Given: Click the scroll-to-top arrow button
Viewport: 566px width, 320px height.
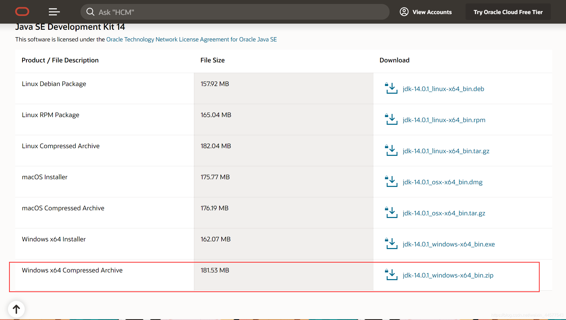Looking at the screenshot, I should coord(16,309).
